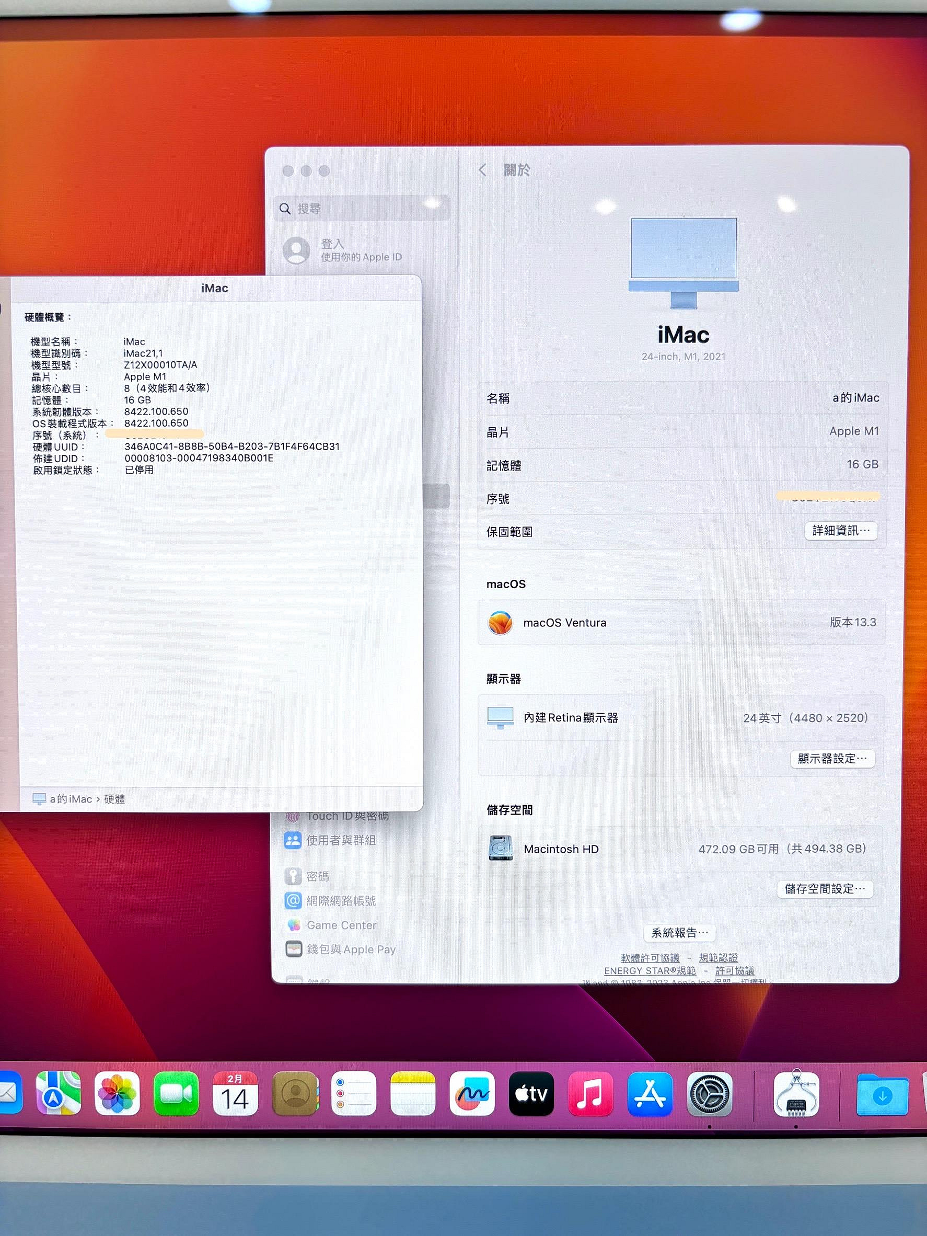Open 儲存空間設定… button
The height and width of the screenshot is (1236, 927).
point(826,889)
